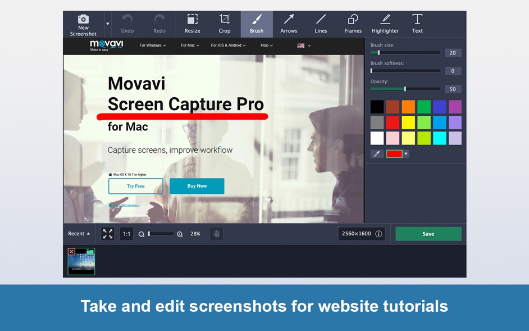Pick the pink color swatch

(393, 138)
